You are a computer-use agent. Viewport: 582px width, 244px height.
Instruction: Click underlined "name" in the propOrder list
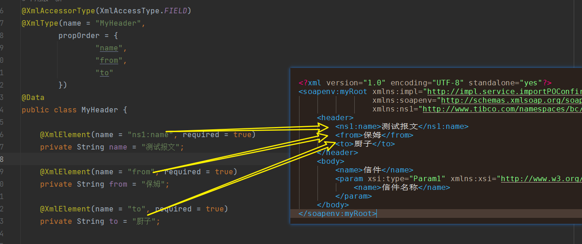tap(109, 48)
